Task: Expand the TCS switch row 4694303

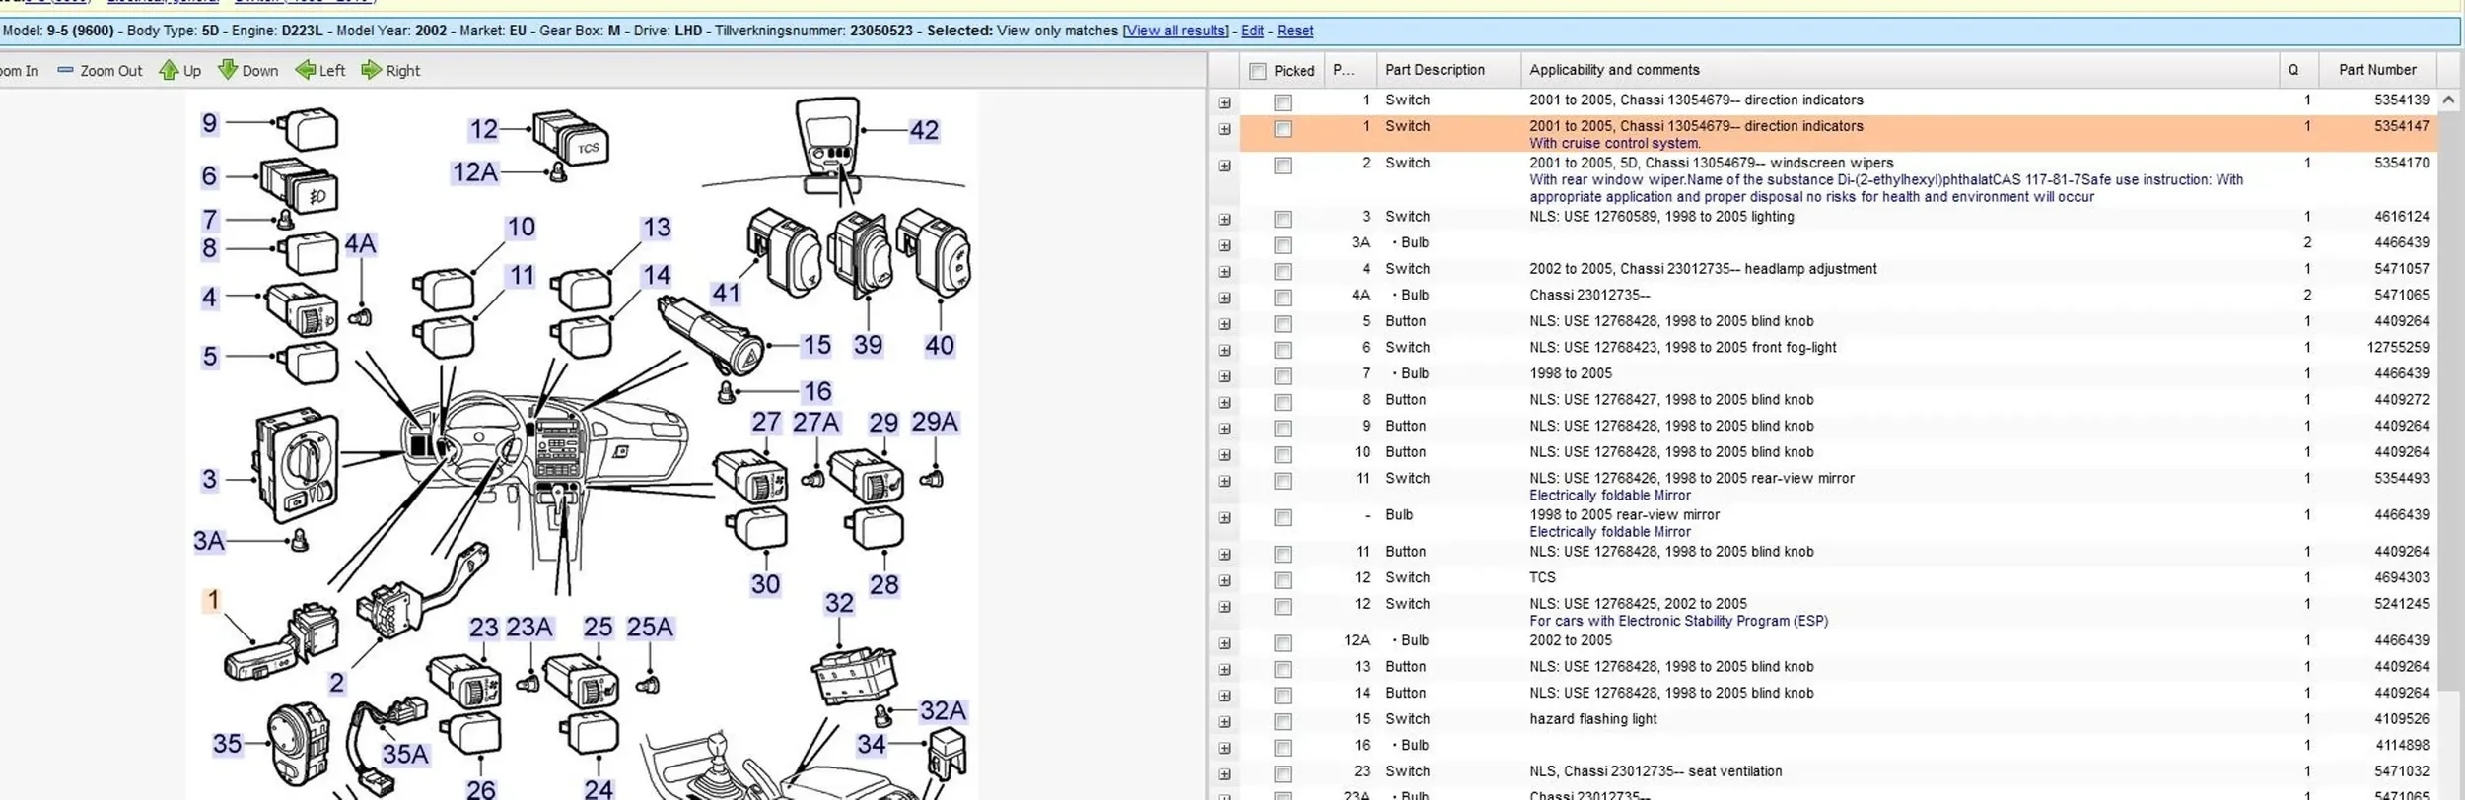Action: coord(1224,580)
